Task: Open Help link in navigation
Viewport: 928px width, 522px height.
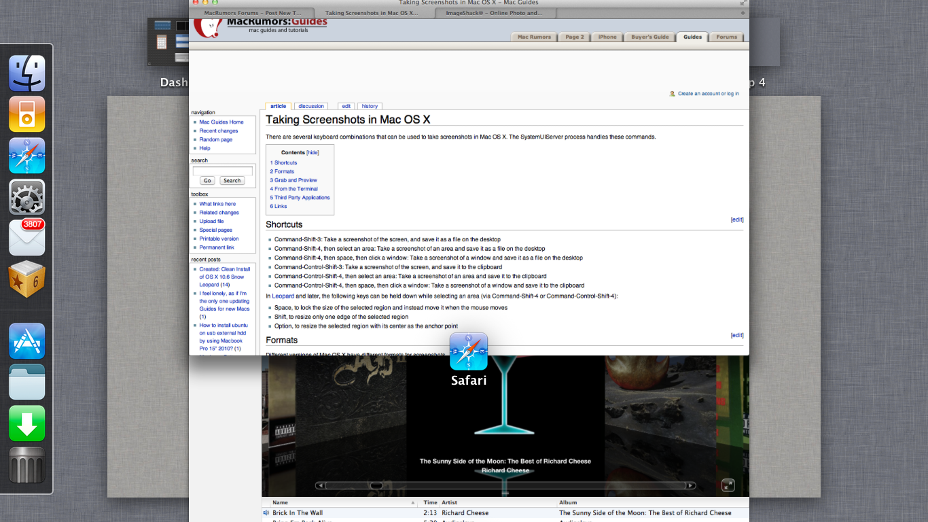Action: click(205, 148)
